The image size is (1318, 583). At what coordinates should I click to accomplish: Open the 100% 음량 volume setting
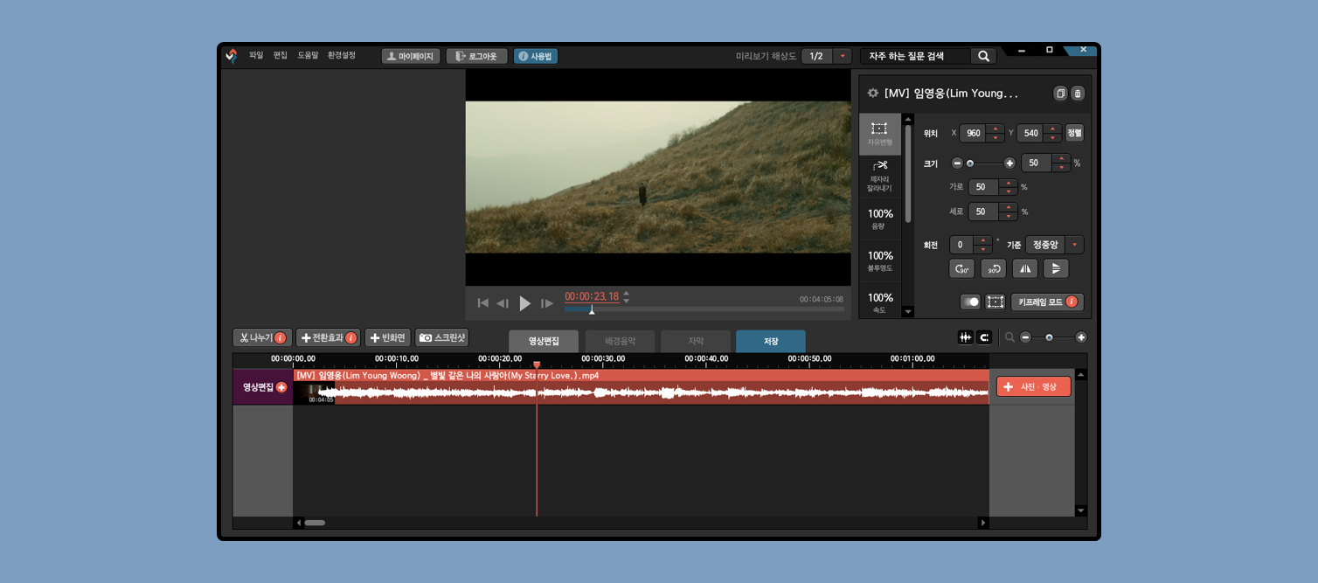[879, 219]
